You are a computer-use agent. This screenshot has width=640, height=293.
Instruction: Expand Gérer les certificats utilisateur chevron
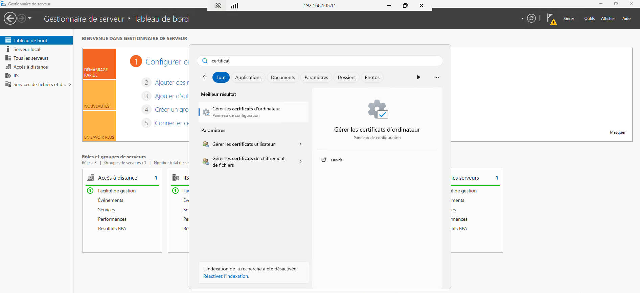pyautogui.click(x=300, y=144)
